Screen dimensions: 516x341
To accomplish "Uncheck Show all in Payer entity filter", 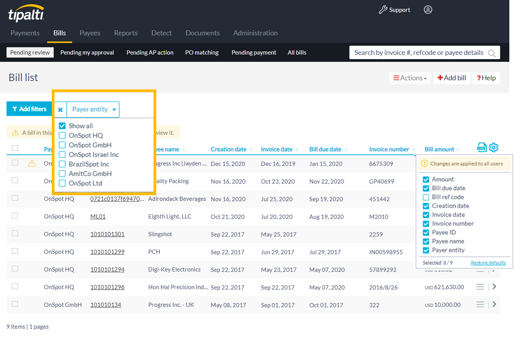I will 62,125.
